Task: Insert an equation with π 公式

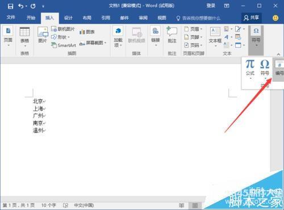Action: [x=250, y=69]
